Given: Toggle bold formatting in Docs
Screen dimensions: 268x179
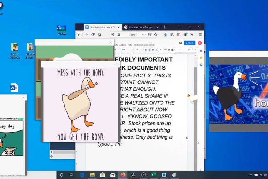Looking at the screenshot, I should [146, 50].
